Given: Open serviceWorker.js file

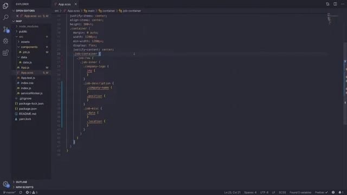Looking at the screenshot, I should [x=31, y=93].
